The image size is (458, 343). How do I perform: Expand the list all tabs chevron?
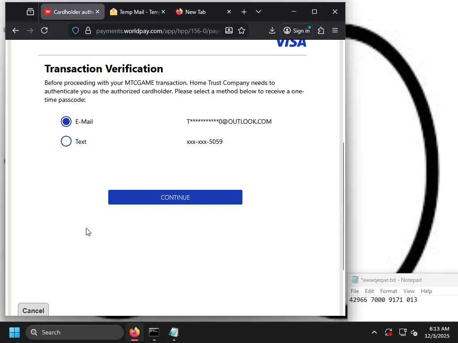[258, 12]
